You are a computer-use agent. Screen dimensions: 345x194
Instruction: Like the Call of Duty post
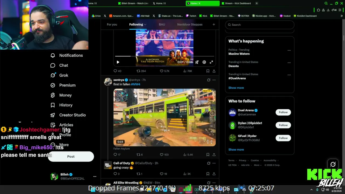point(164,174)
